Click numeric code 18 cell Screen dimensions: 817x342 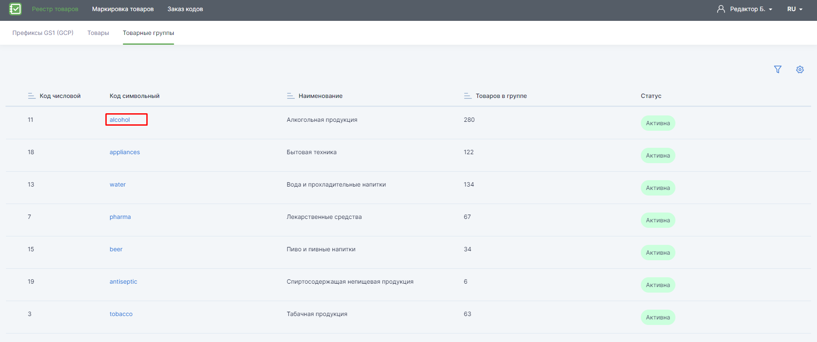[x=31, y=152]
